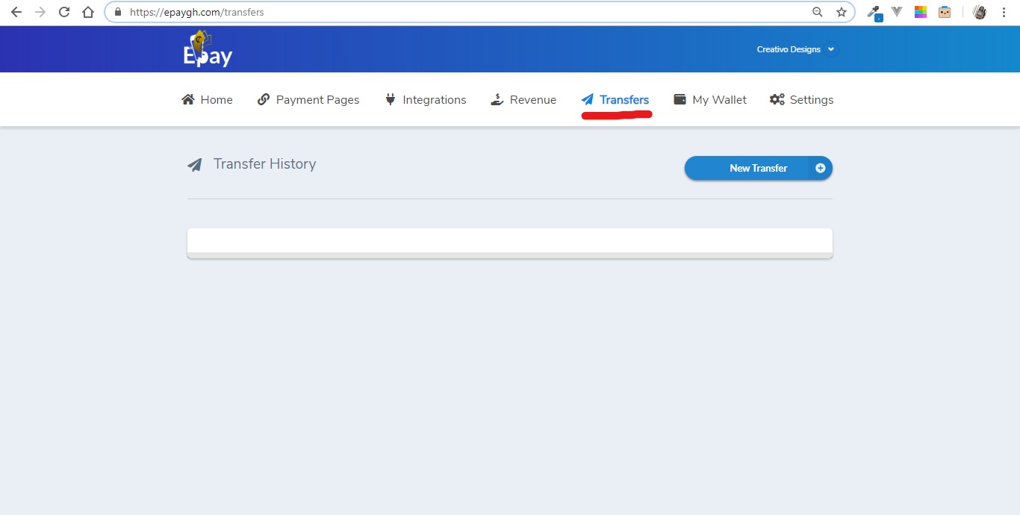
Task: Bookmark this page with the star icon
Action: tap(842, 12)
